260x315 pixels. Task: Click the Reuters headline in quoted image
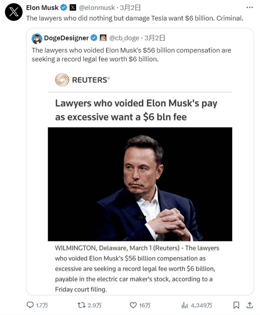point(136,110)
